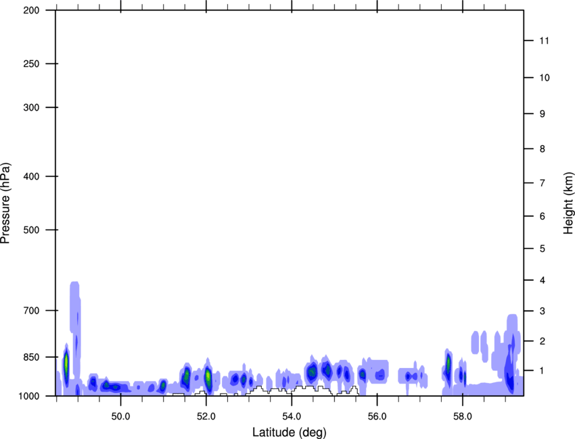Click the 250 pressure tick label
Image resolution: width=575 pixels, height=439 pixels.
(31, 63)
